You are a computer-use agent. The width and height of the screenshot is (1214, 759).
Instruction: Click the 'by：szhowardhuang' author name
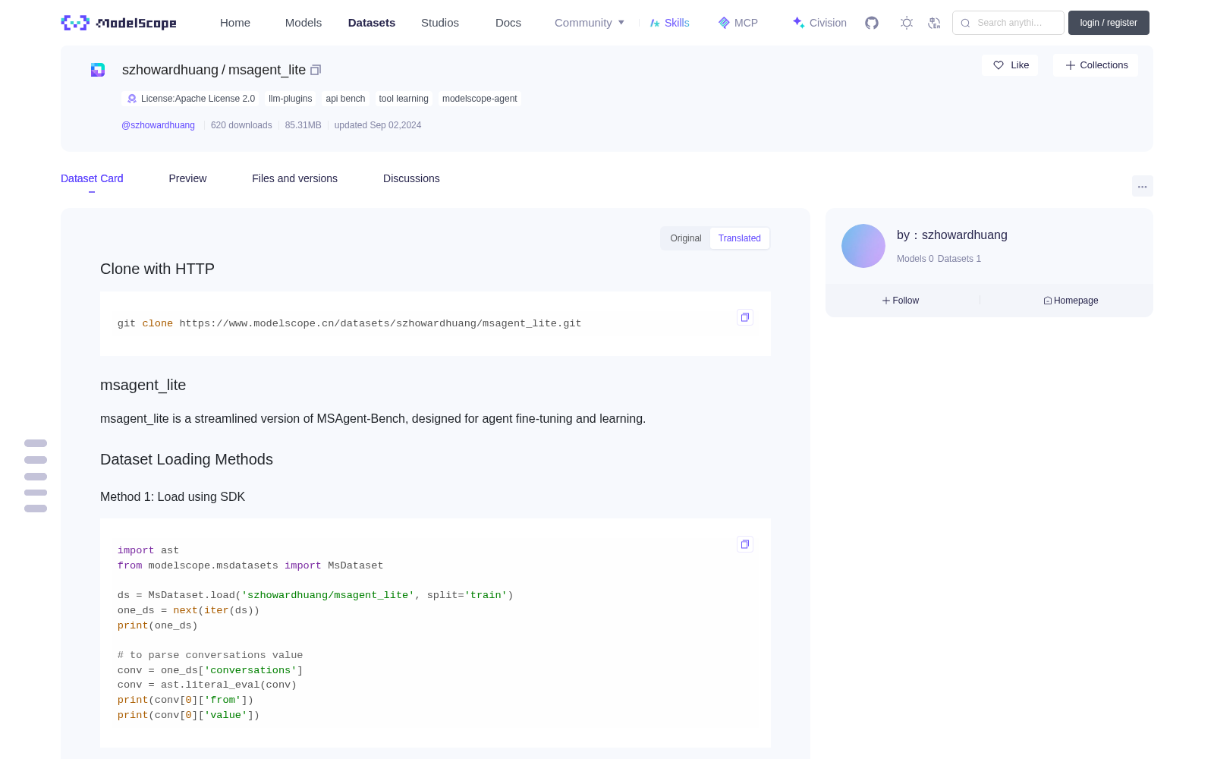point(952,235)
